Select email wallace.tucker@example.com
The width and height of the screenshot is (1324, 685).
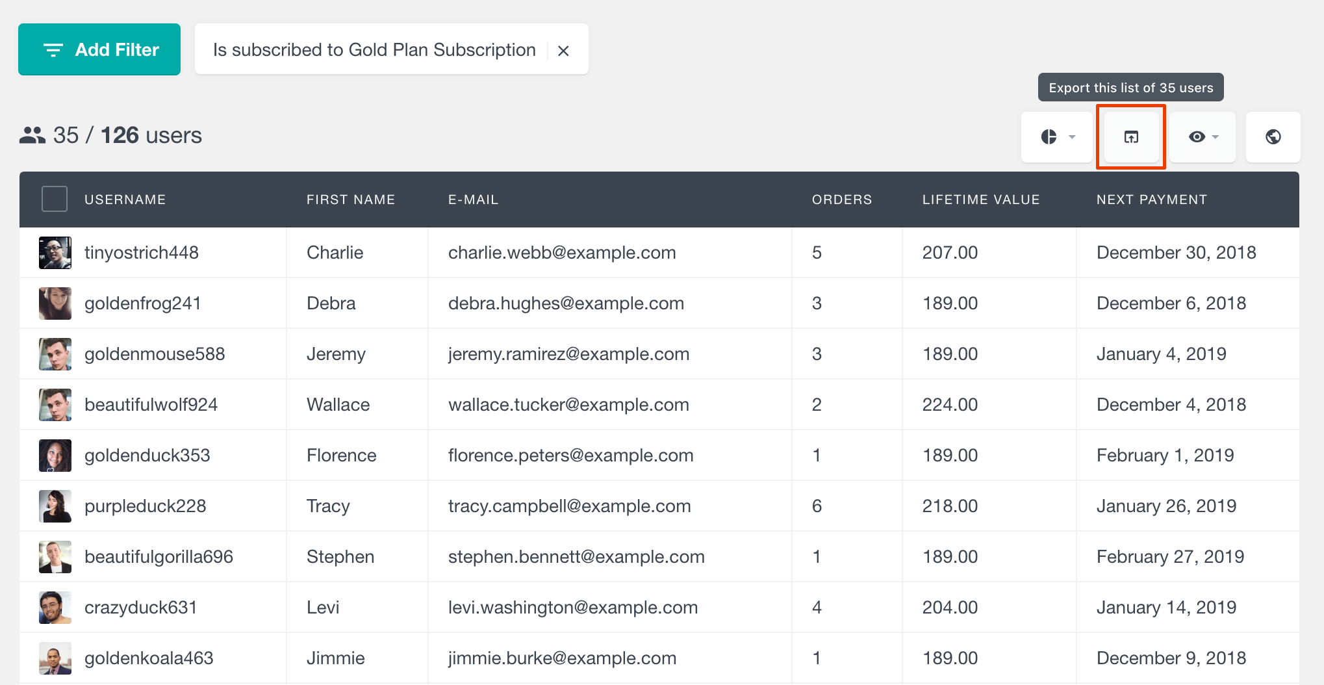[x=568, y=405]
